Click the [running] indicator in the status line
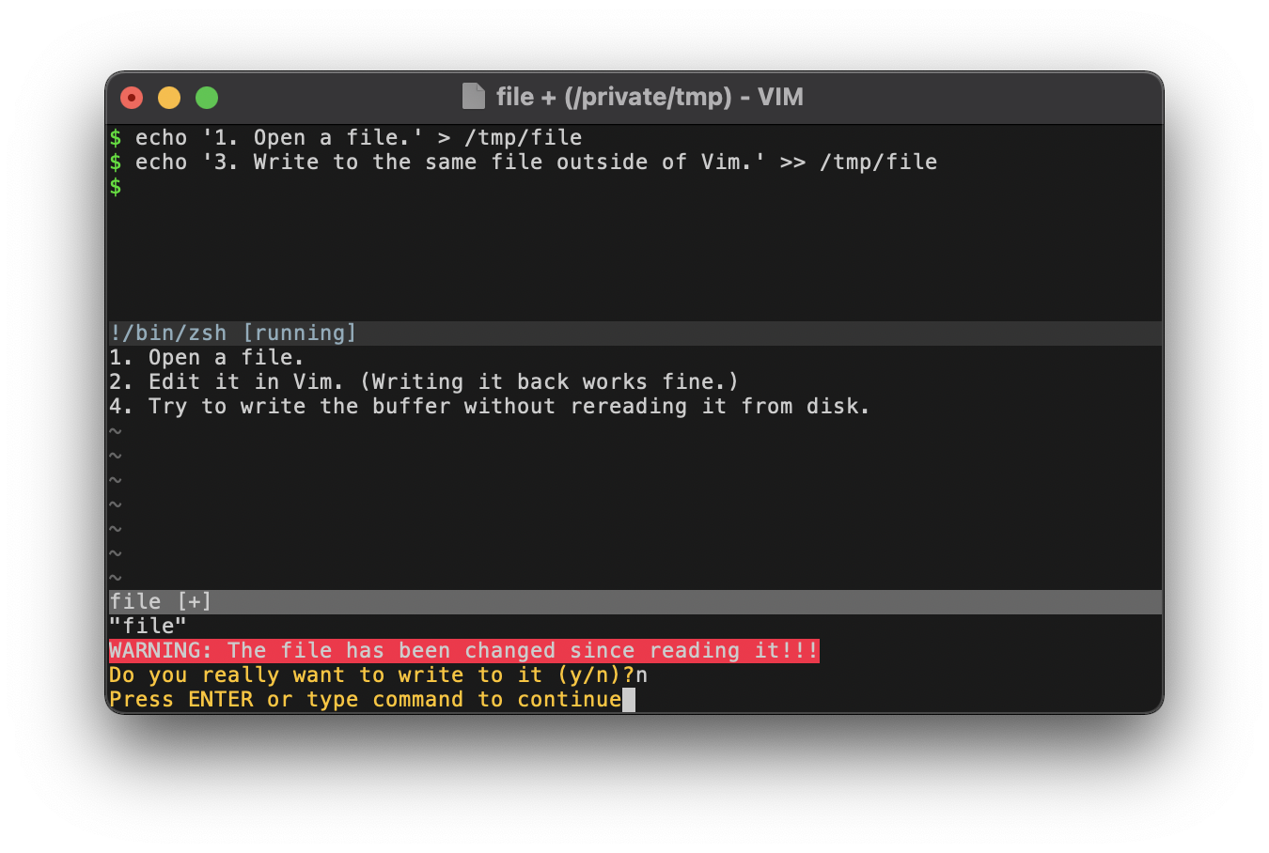The width and height of the screenshot is (1269, 853). click(x=301, y=333)
